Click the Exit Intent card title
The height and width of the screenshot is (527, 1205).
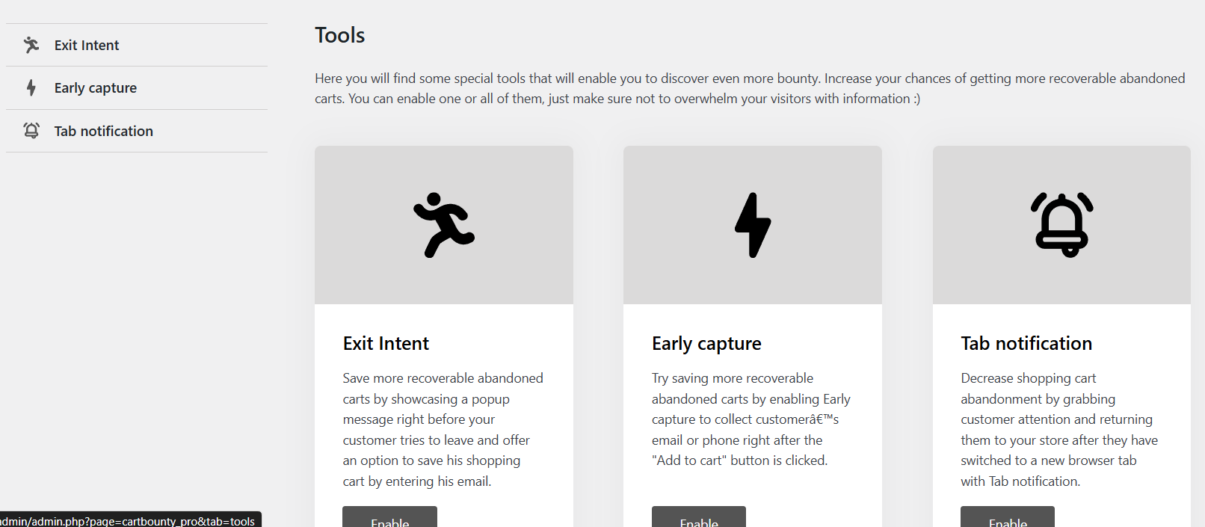click(386, 344)
